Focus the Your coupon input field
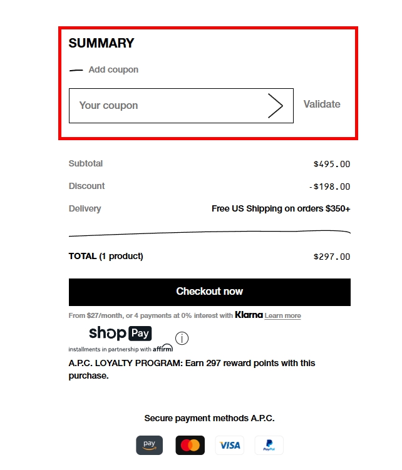Screen dimensions: 402x470 [x=166, y=106]
